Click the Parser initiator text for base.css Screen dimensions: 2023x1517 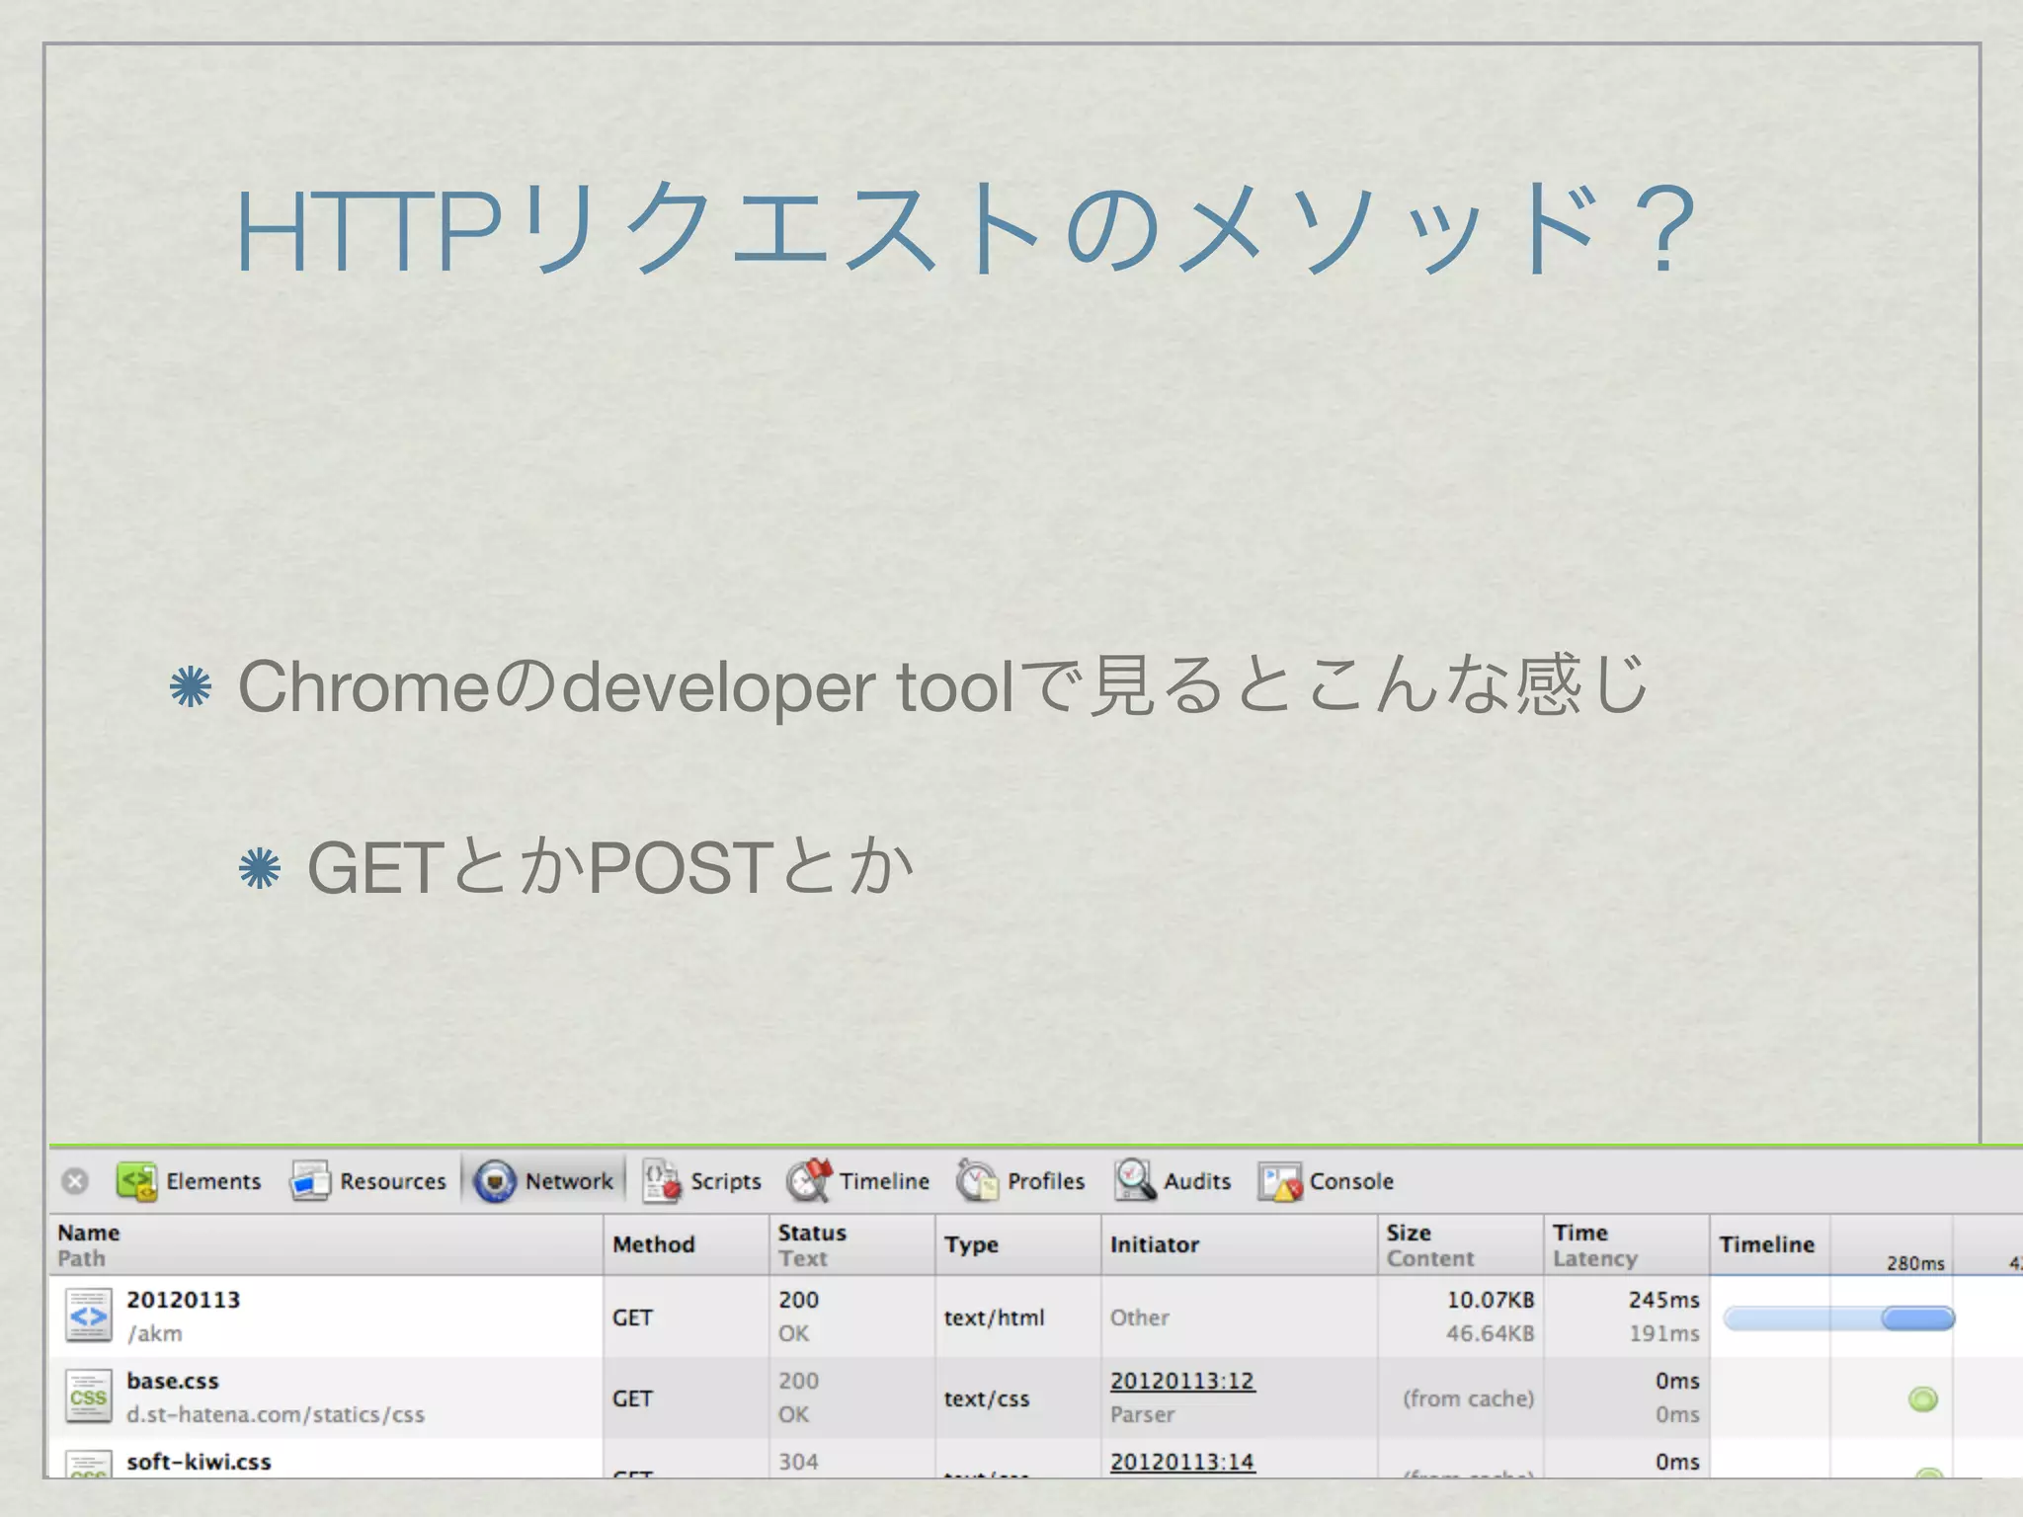point(1143,1414)
